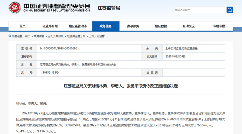Screen dimensions: 242x134
Task: Click the document number 〔2025〕158号
Action: 50,72
